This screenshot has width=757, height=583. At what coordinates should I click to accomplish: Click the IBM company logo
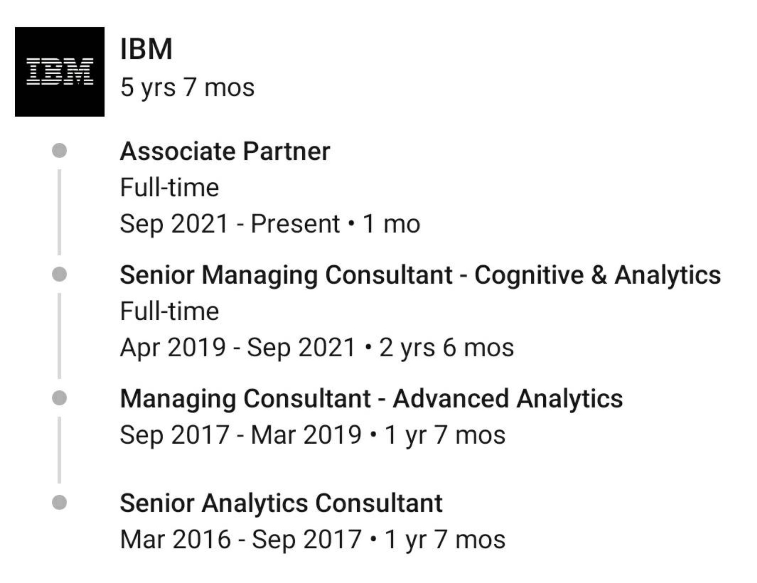(60, 72)
